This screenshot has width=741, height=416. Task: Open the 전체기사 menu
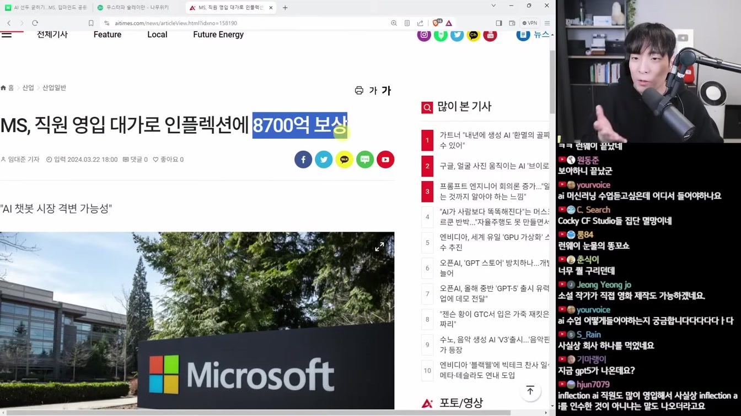(x=52, y=35)
